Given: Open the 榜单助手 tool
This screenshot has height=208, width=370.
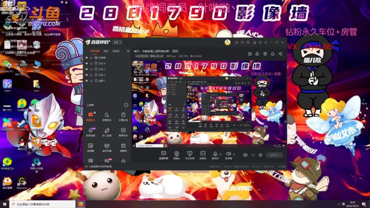Looking at the screenshot, I should [123, 132].
